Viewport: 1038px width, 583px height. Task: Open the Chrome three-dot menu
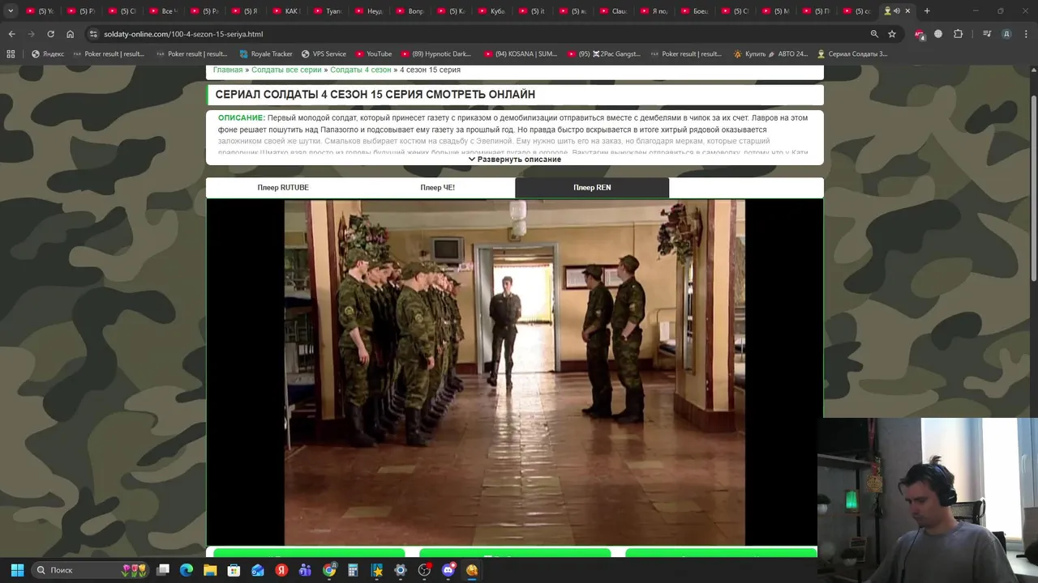point(1026,34)
